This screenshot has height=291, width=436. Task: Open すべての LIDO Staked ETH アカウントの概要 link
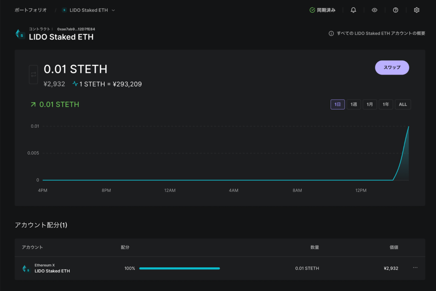click(x=381, y=33)
